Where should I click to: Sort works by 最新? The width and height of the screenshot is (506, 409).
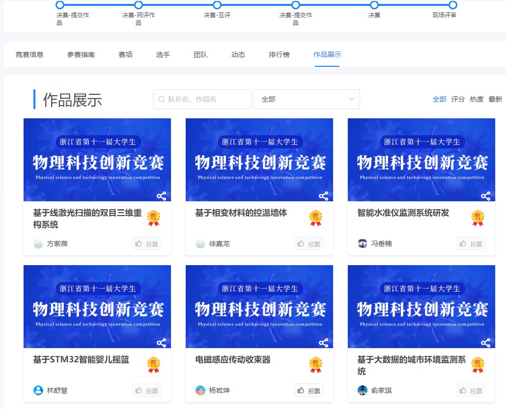[495, 99]
